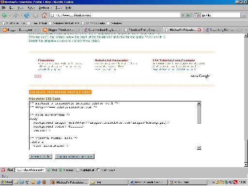
Task: Click the Generate Friendster Code button
Action: 75,157
